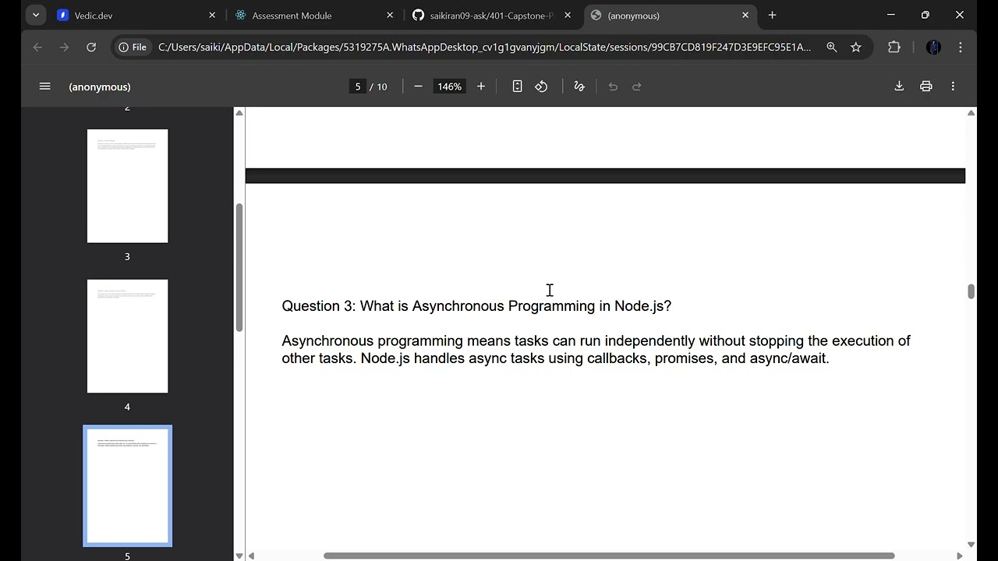Click the (anonymous) document title
The width and height of the screenshot is (998, 561).
100,86
